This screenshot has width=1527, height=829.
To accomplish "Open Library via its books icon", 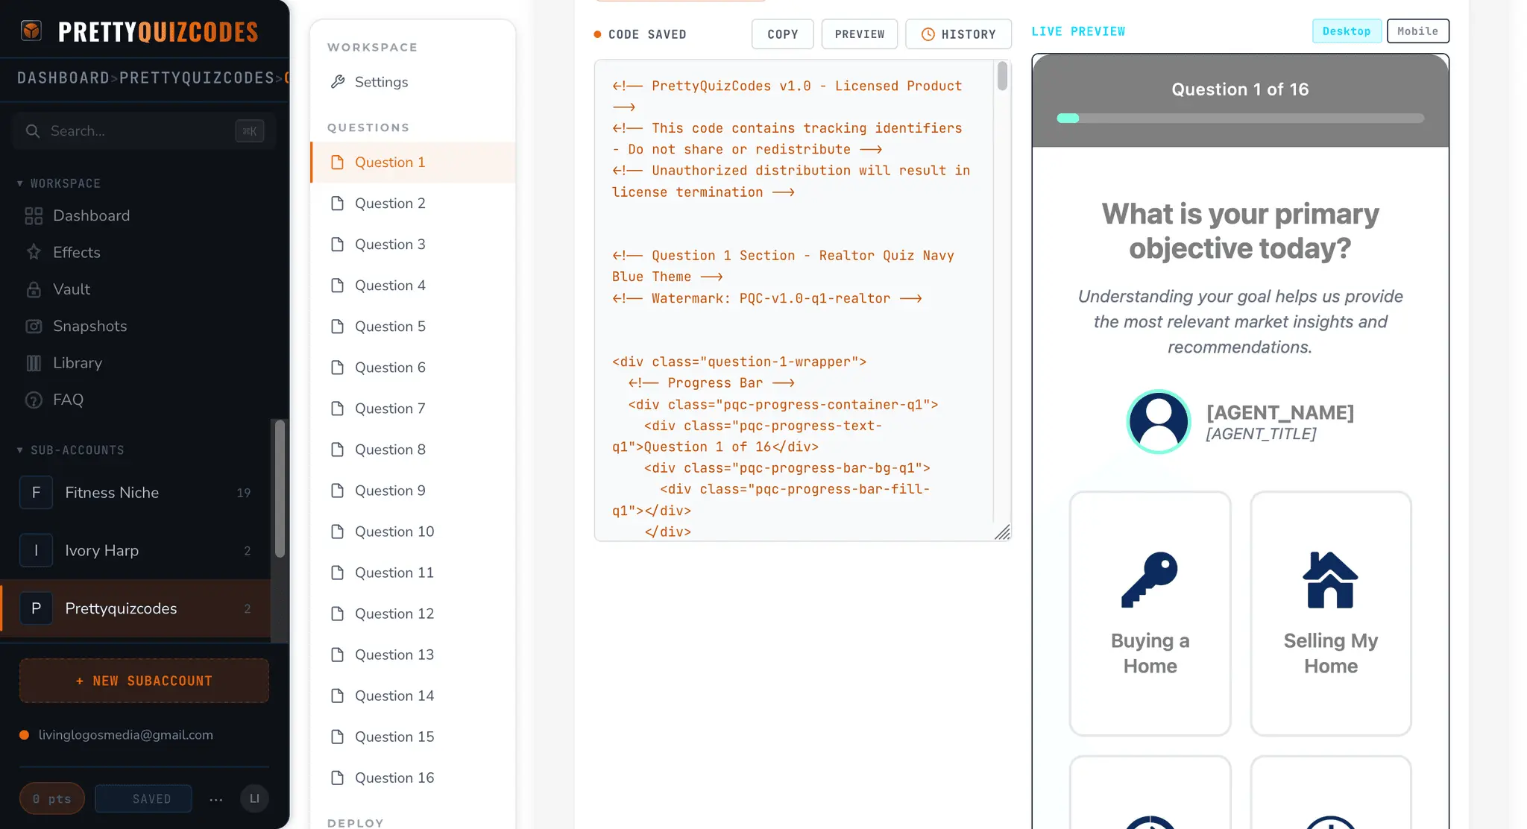I will pos(34,363).
